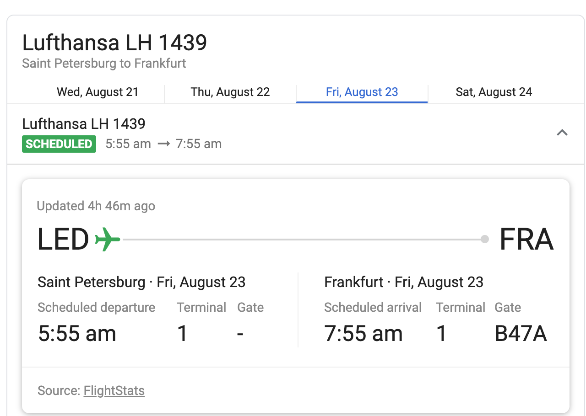Image resolution: width=586 pixels, height=416 pixels.
Task: Open the Sat, August 24 tab
Action: [x=494, y=92]
